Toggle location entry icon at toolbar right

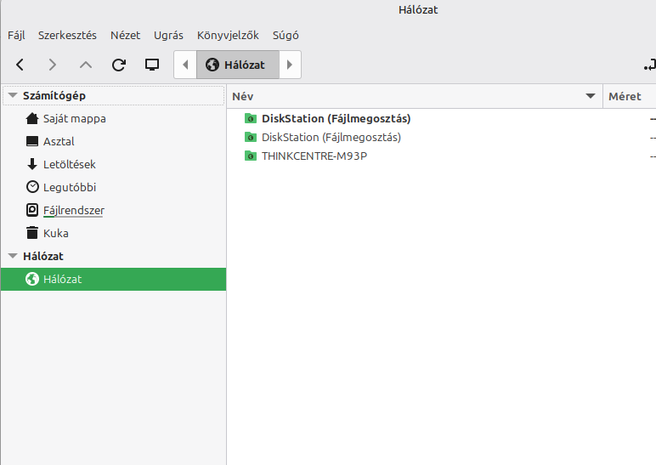(650, 65)
